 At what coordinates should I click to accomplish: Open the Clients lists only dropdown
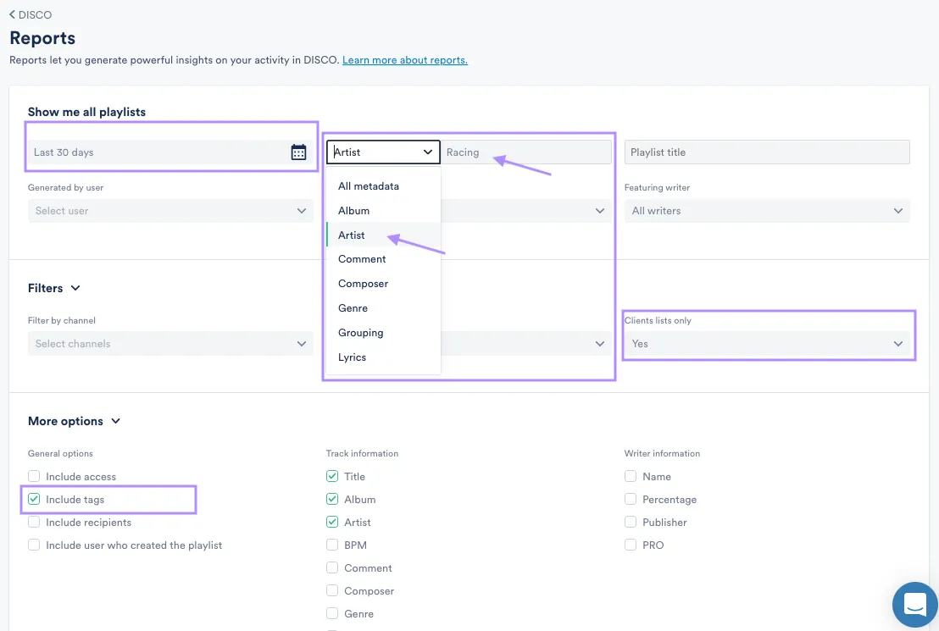tap(766, 344)
